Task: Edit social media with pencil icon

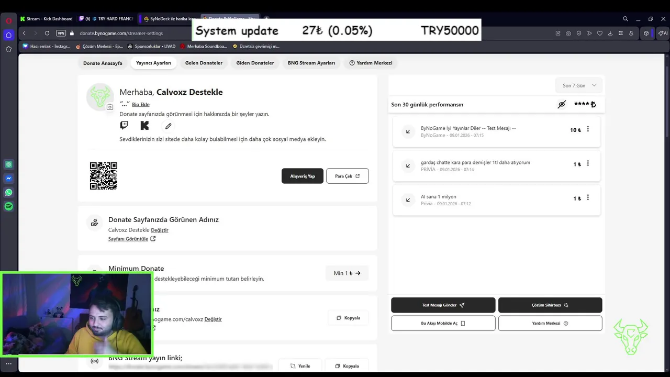Action: pyautogui.click(x=168, y=126)
